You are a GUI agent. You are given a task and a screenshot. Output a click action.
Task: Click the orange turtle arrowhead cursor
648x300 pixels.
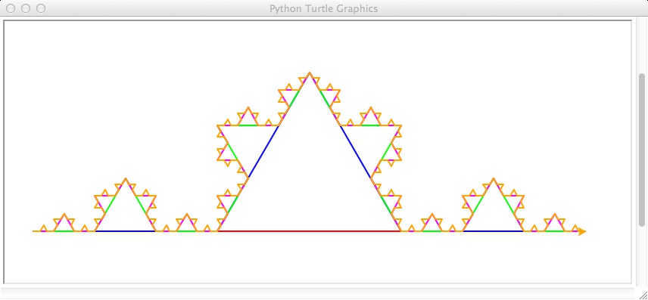tap(581, 231)
